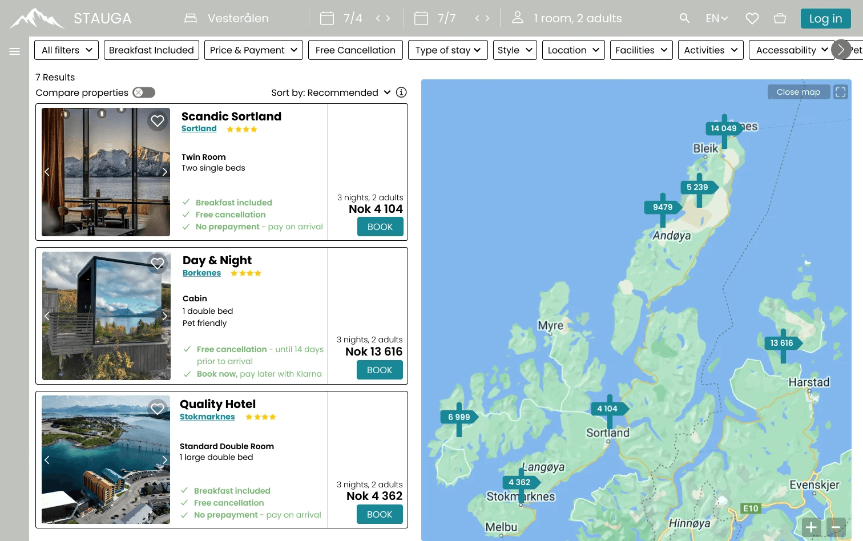This screenshot has height=541, width=863.
Task: Favorite Quality Hotel with heart icon
Action: click(158, 408)
